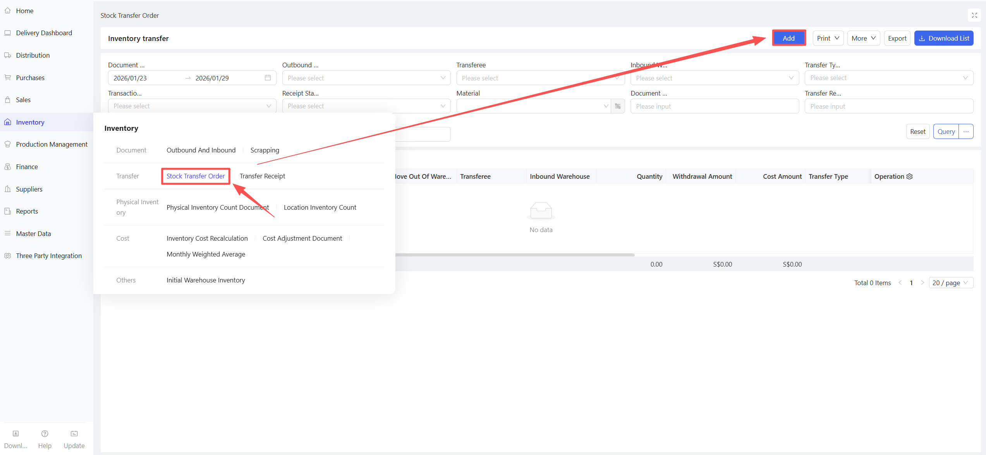Expand the Print dropdown
Viewport: 986px width, 455px height.
[828, 38]
